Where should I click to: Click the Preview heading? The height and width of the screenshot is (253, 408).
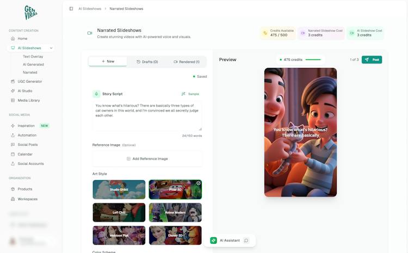coord(227,60)
